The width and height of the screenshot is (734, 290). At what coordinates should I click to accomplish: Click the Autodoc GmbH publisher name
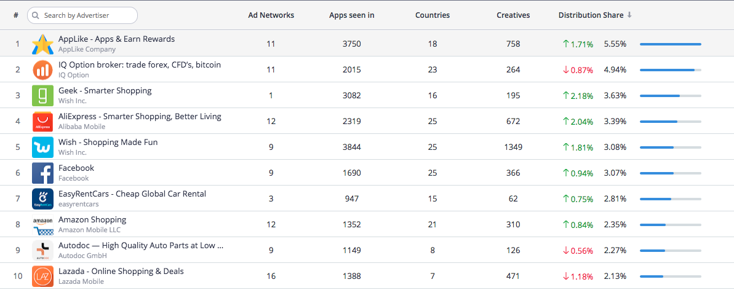pos(83,256)
